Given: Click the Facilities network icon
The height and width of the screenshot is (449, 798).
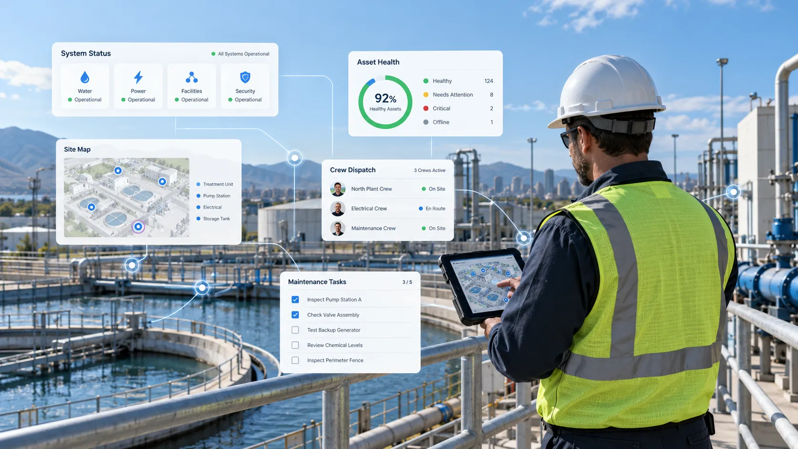Looking at the screenshot, I should tap(191, 77).
